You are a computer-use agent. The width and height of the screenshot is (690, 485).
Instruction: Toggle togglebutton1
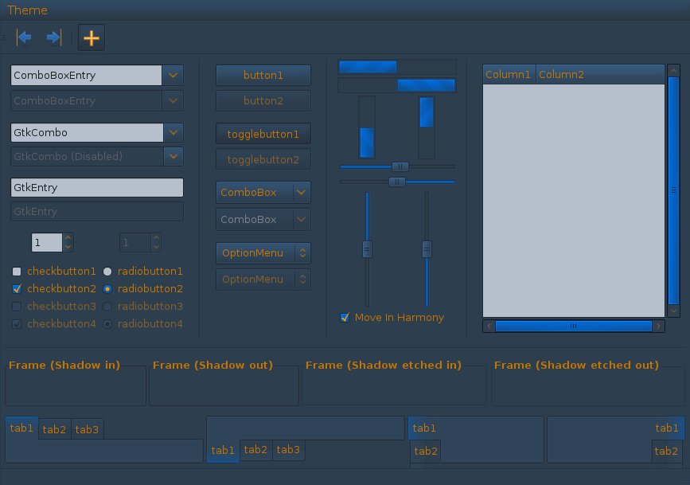click(263, 134)
